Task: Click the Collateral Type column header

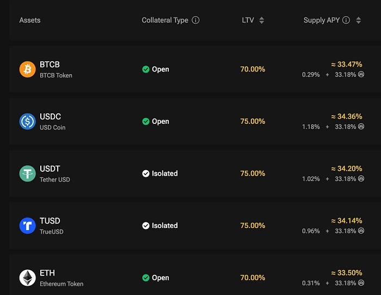Action: (x=165, y=20)
